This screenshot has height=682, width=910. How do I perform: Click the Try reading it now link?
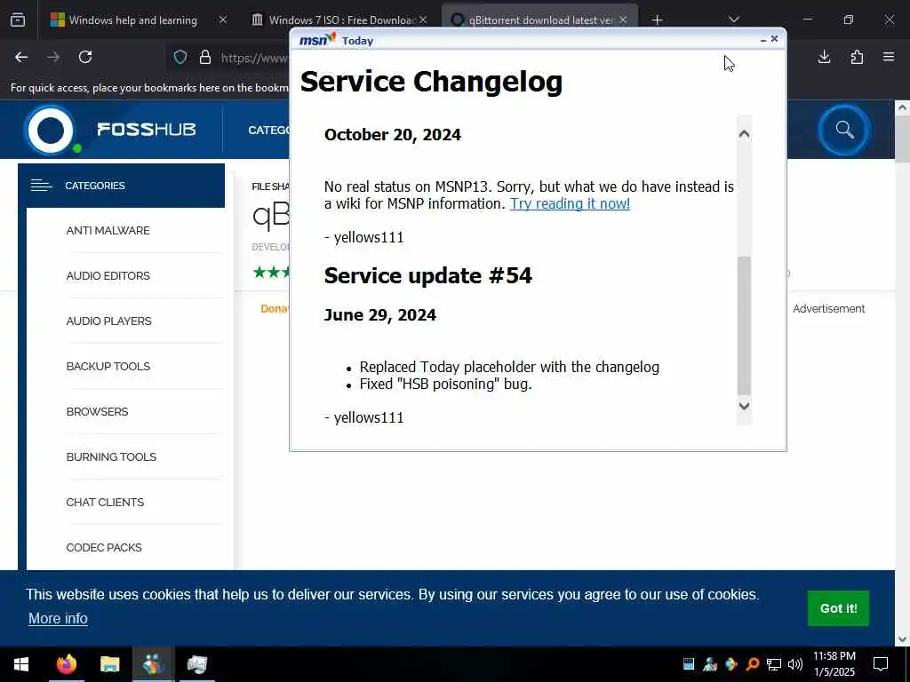tap(570, 203)
